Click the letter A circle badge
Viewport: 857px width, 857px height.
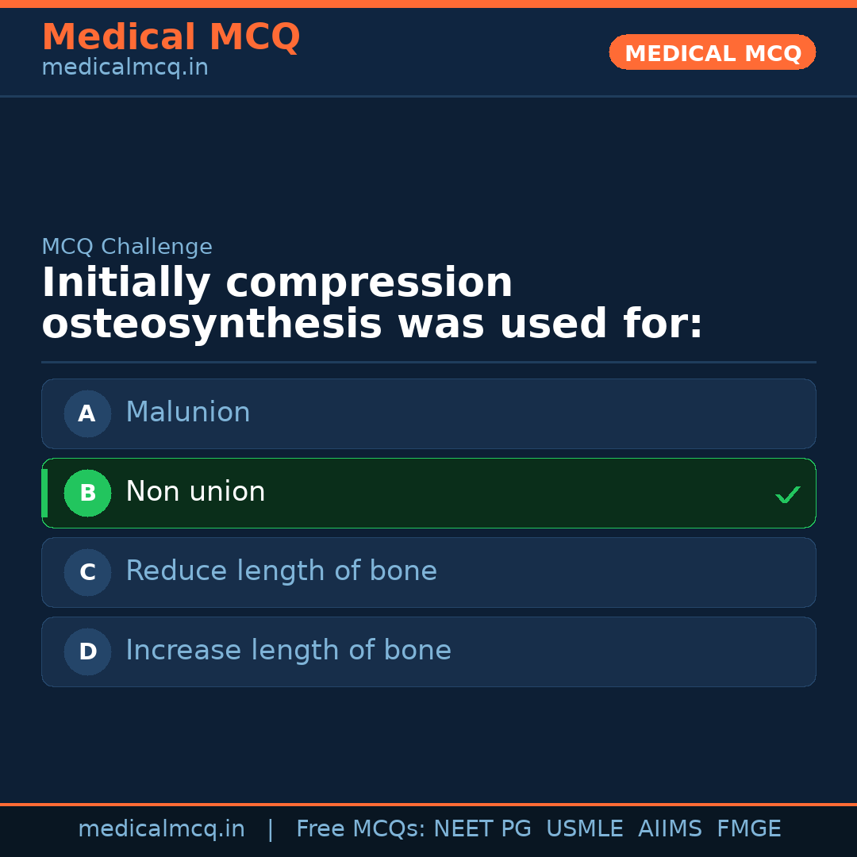tap(87, 413)
